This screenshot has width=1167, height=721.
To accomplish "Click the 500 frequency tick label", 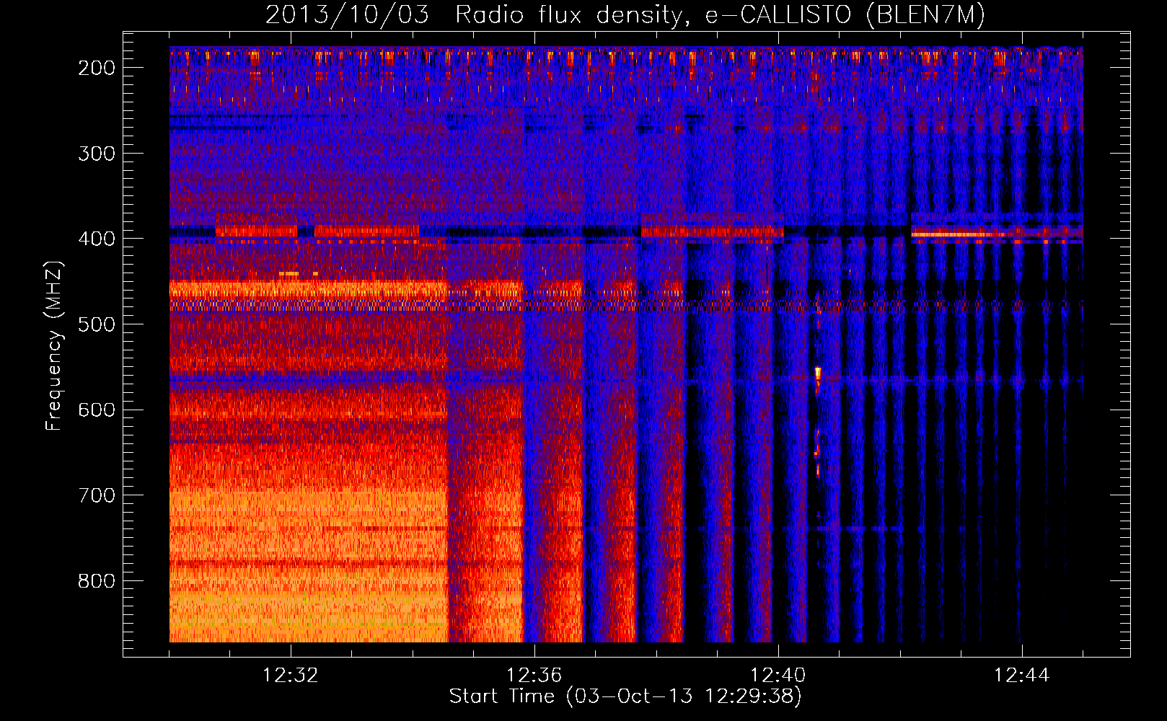I will click(97, 324).
